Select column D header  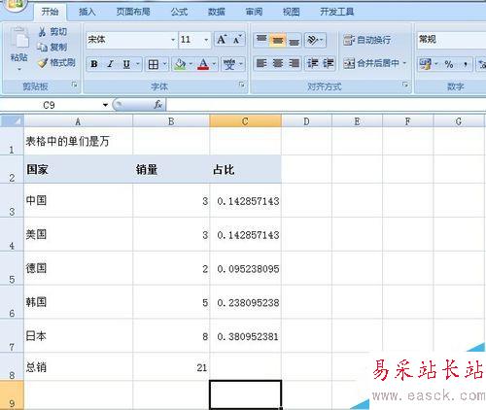(x=306, y=121)
